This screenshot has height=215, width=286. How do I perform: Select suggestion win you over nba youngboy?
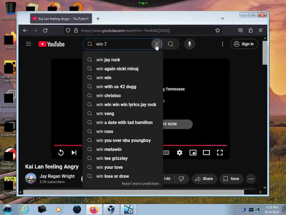[123, 140]
